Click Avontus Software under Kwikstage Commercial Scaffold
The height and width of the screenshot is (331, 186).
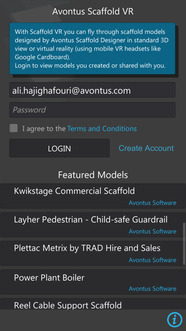coord(152,203)
